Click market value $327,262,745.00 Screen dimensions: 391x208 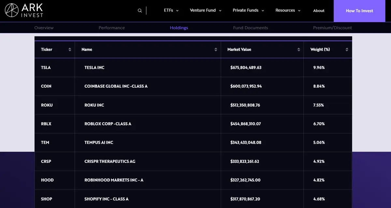coord(245,180)
